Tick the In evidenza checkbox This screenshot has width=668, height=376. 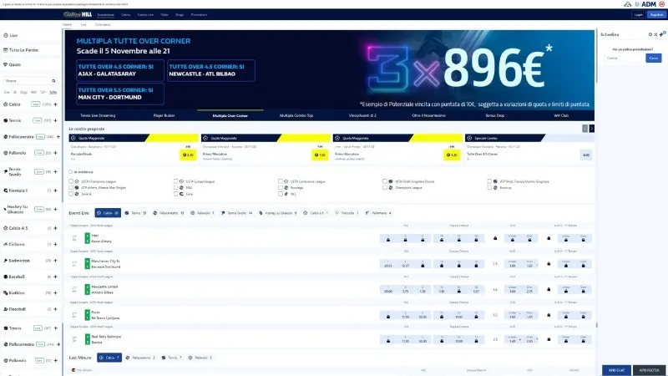71,172
